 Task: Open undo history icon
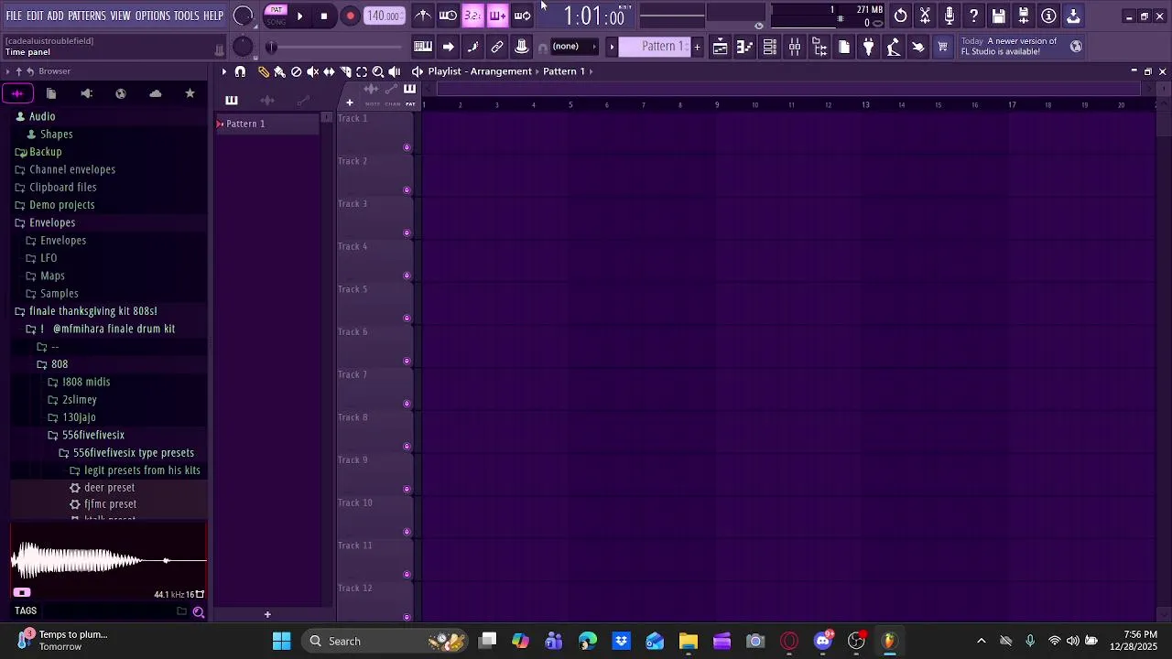(901, 16)
